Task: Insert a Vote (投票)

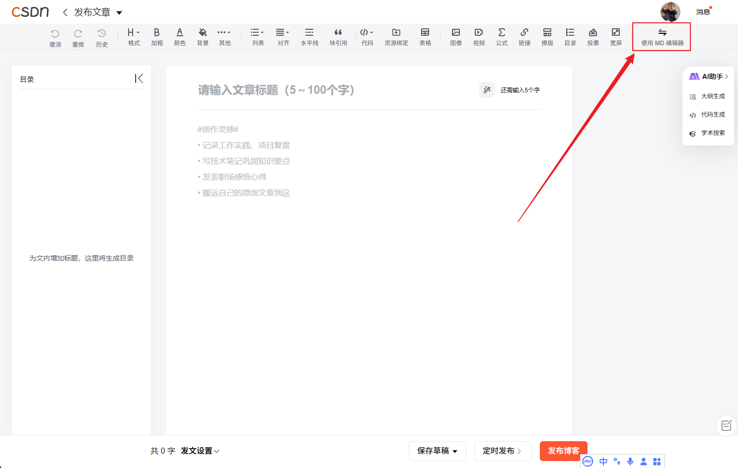Action: 593,37
